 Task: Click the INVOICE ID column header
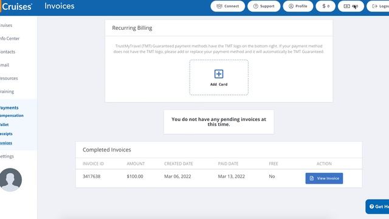[93, 164]
